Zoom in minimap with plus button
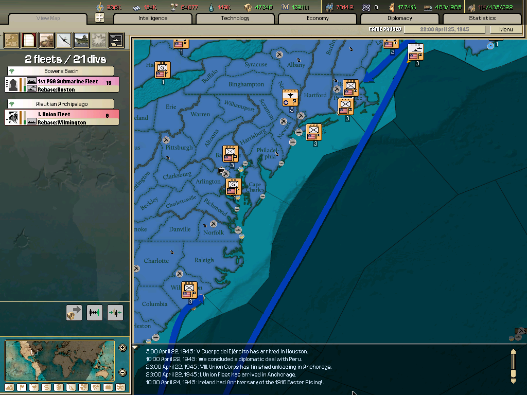 click(x=122, y=347)
